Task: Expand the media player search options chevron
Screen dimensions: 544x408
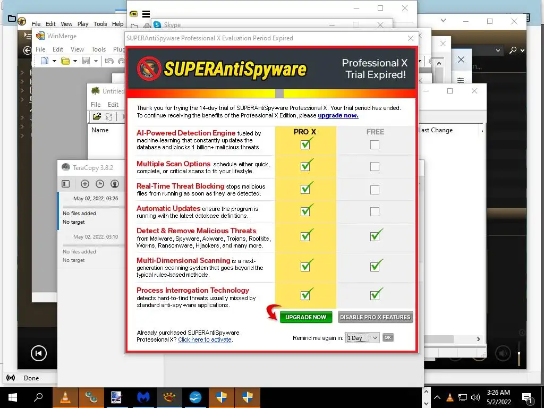Action: 522,50
